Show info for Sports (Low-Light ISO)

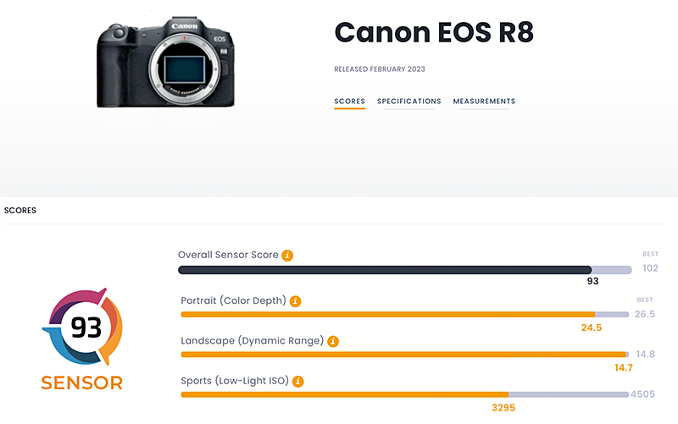coord(299,382)
